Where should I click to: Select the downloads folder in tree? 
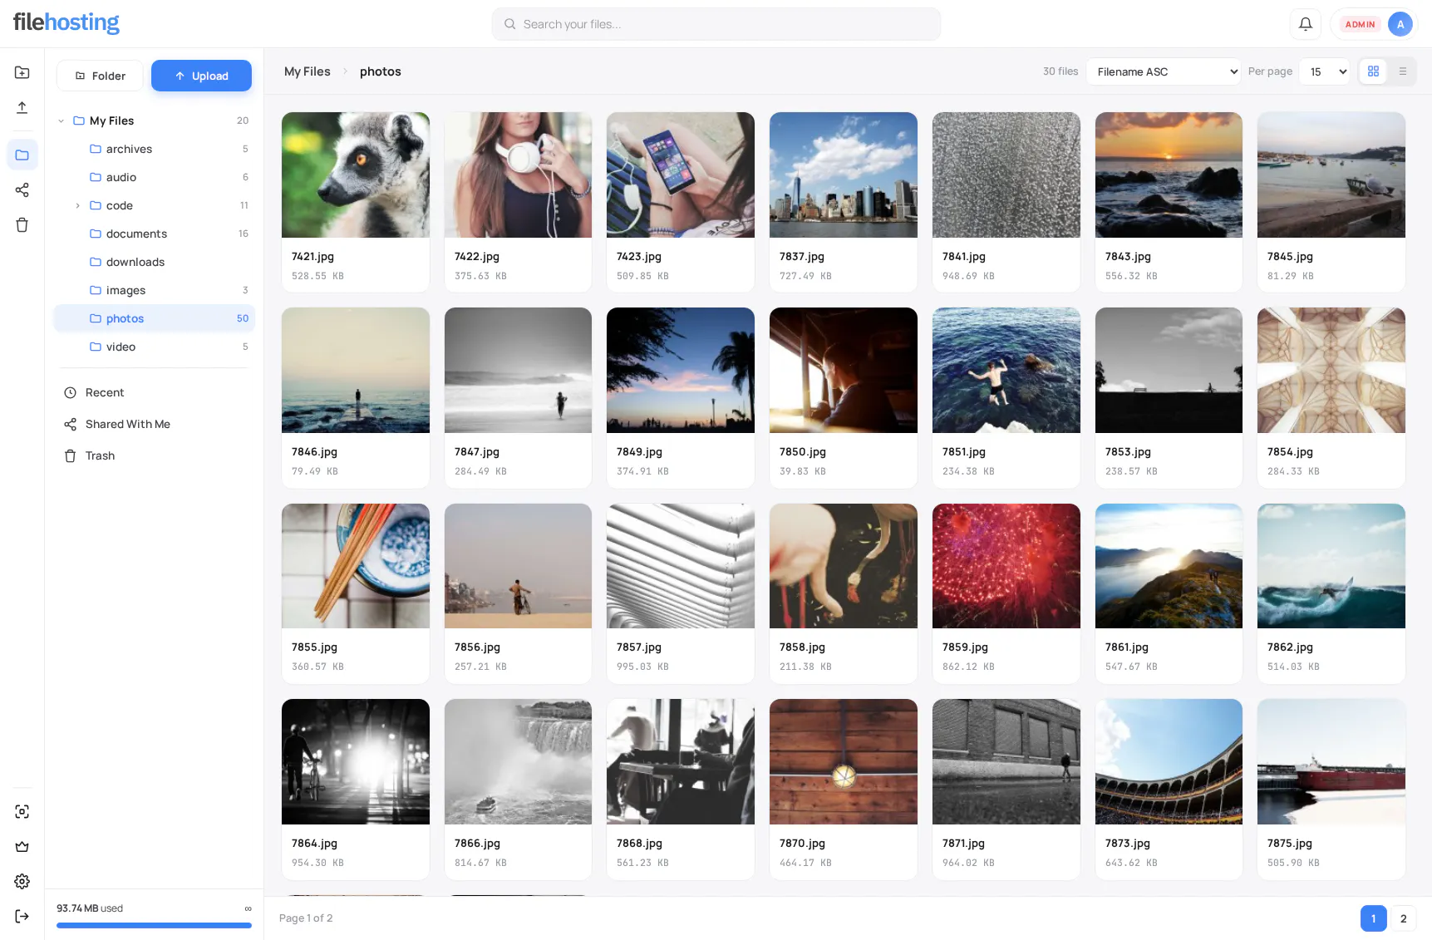click(154, 262)
